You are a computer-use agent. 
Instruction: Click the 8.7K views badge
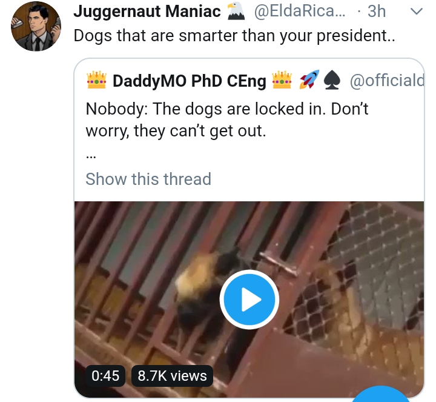172,375
